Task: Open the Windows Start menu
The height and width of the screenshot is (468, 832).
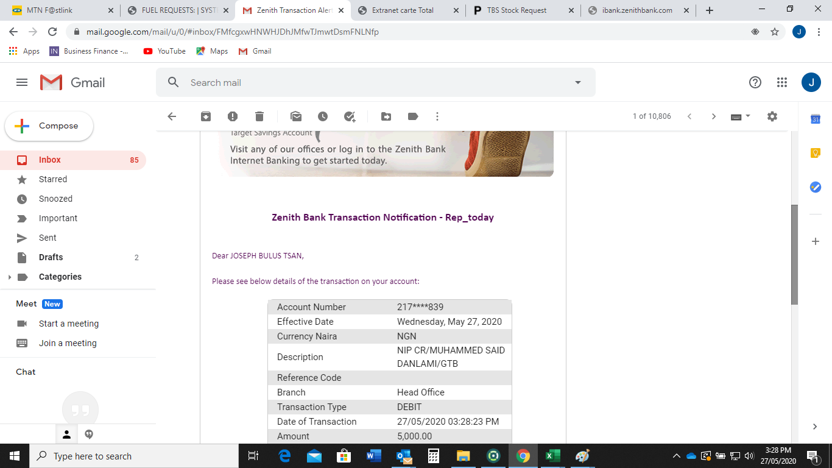Action: pyautogui.click(x=15, y=456)
